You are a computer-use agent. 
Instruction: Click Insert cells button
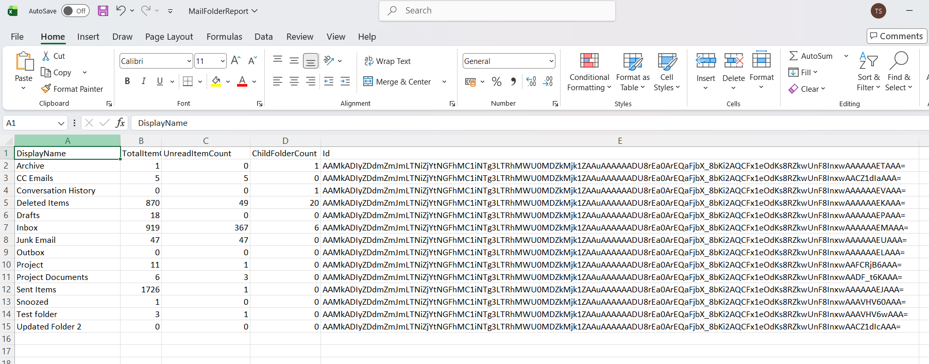coord(705,71)
